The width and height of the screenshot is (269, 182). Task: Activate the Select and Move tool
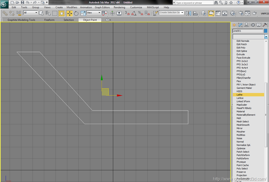click(69, 13)
